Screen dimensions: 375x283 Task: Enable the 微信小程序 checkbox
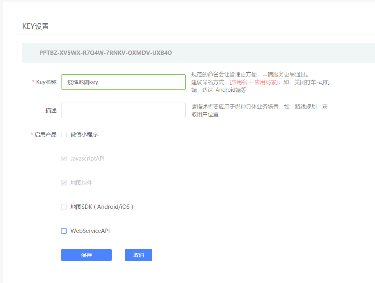[x=64, y=134]
